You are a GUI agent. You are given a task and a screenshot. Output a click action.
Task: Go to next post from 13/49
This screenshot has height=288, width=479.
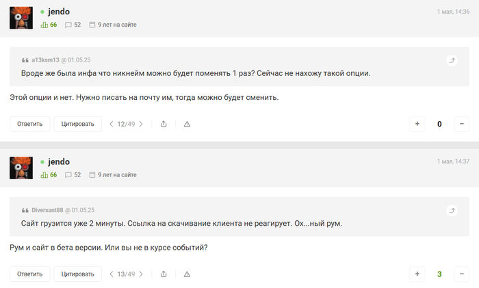141,274
